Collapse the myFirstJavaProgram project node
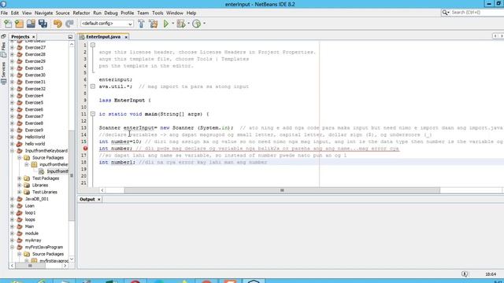This screenshot has width=504, height=283. tap(13, 247)
